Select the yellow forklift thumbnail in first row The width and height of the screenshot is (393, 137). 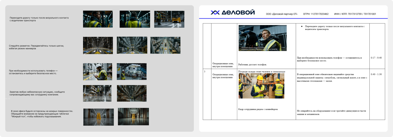coord(169,19)
